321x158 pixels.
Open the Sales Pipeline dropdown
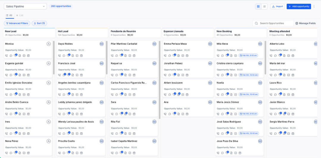(x=25, y=6)
